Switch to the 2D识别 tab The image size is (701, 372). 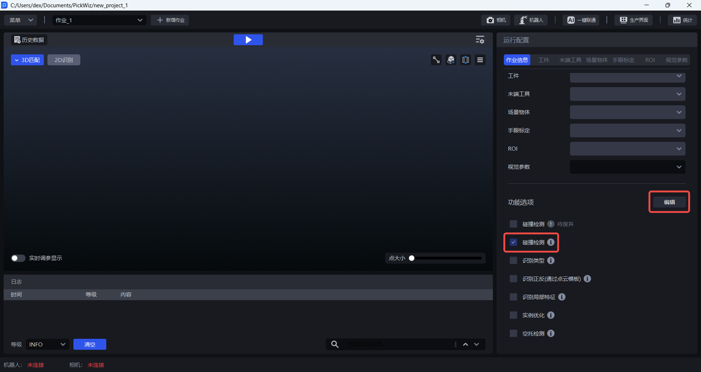64,60
